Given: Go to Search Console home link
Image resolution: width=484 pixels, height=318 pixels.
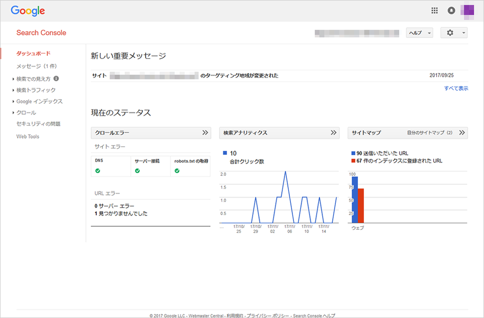Looking at the screenshot, I should [x=41, y=33].
